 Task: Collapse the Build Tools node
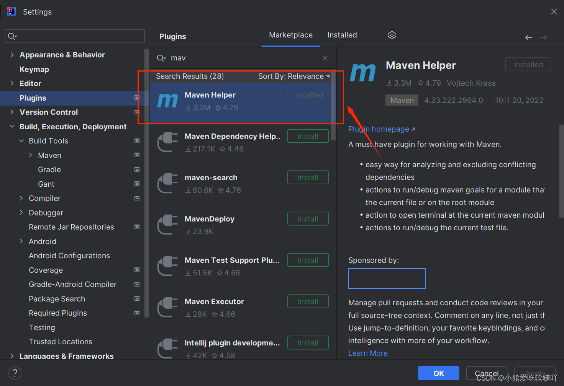click(21, 141)
